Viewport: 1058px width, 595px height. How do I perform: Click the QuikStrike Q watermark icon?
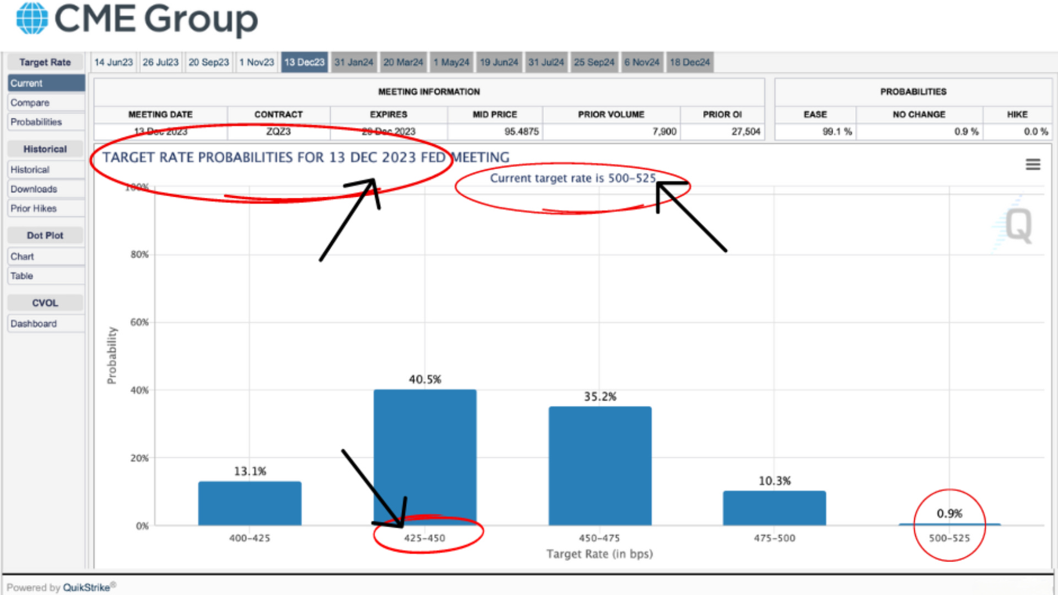1018,225
